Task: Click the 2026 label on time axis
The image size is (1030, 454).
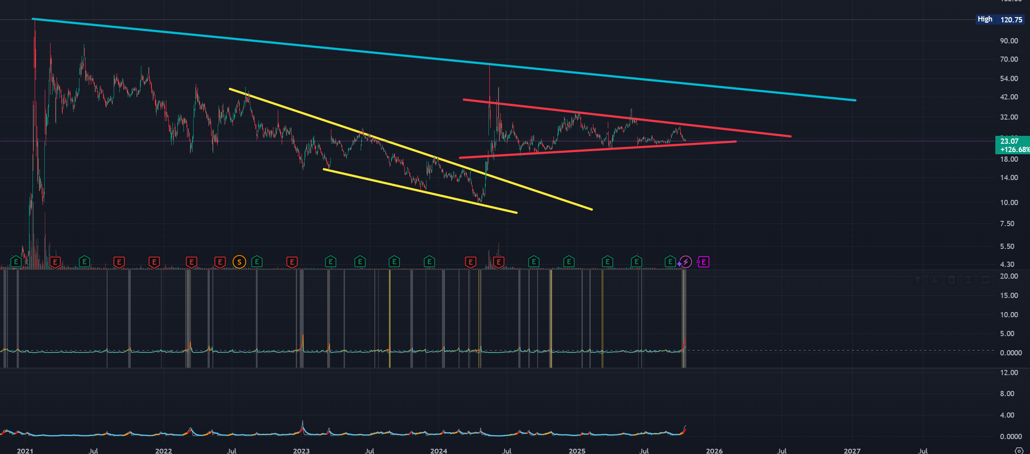Action: click(714, 450)
